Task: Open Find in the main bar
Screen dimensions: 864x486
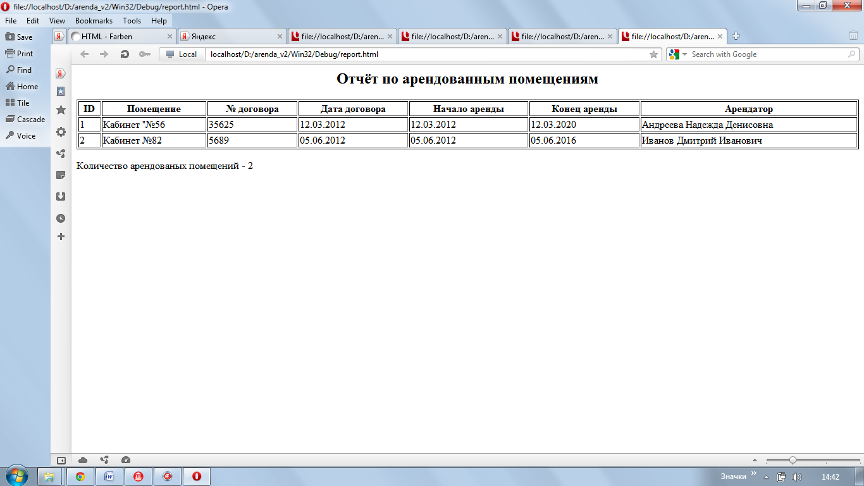Action: 19,70
